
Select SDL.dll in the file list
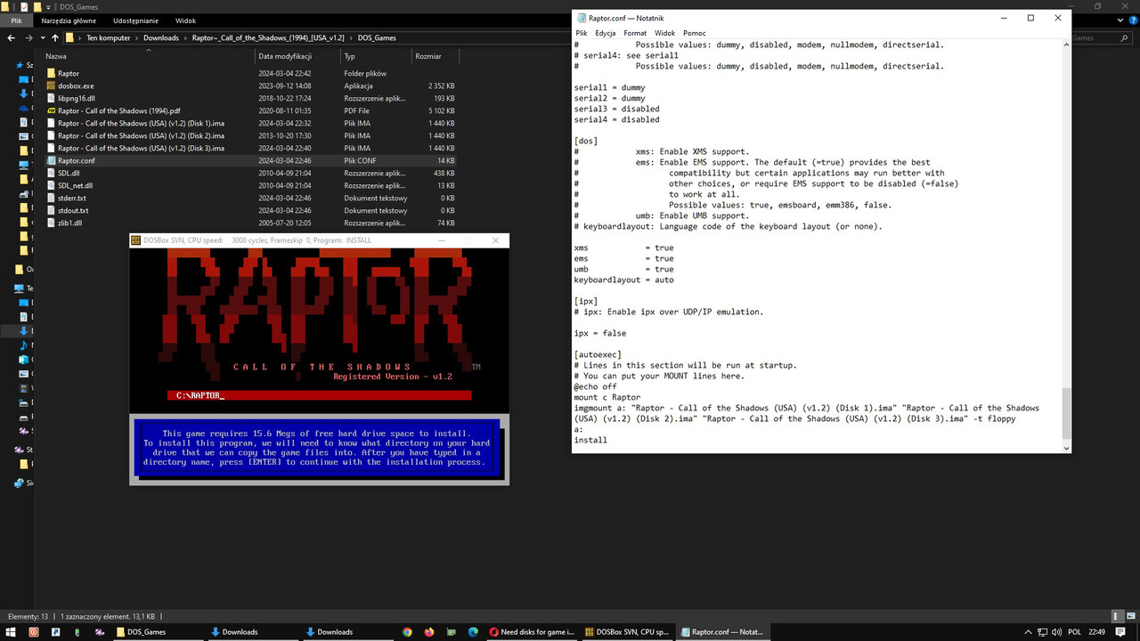pyautogui.click(x=69, y=174)
